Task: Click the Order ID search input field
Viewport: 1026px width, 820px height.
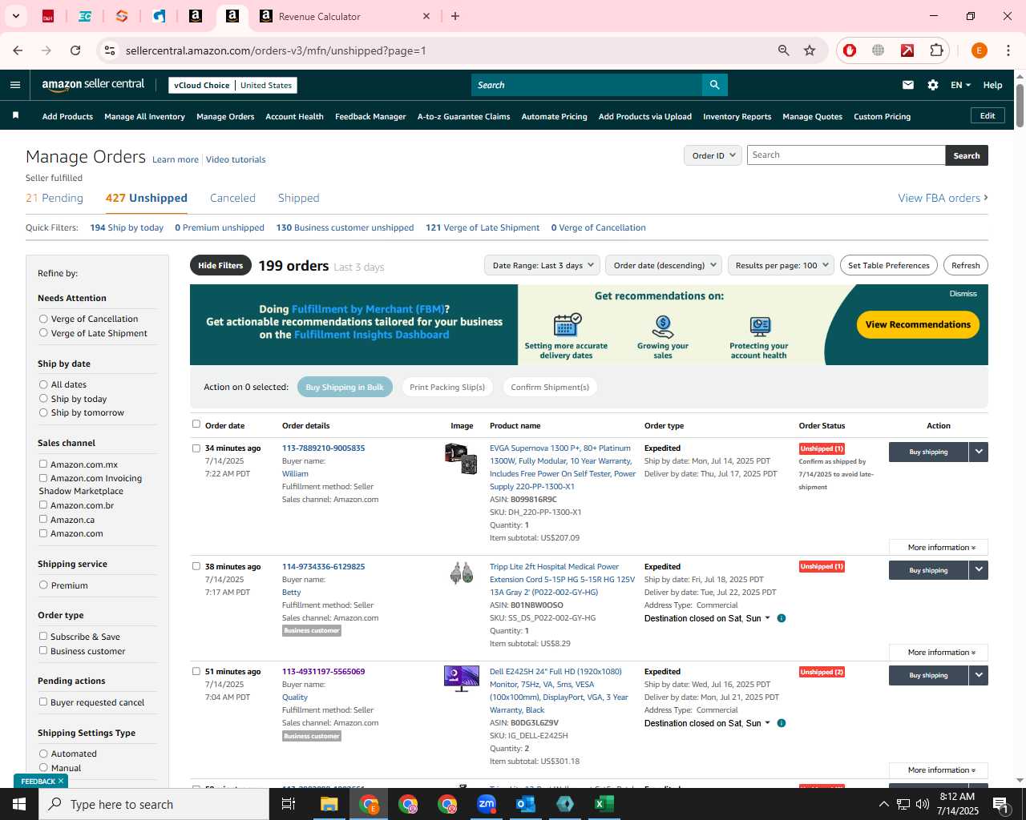Action: pos(846,155)
